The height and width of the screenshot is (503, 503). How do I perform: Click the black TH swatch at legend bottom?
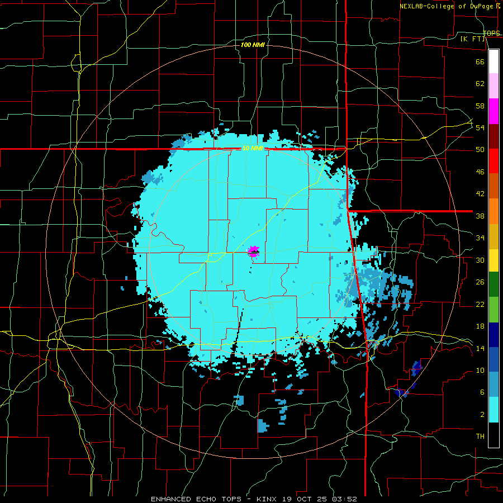[493, 435]
